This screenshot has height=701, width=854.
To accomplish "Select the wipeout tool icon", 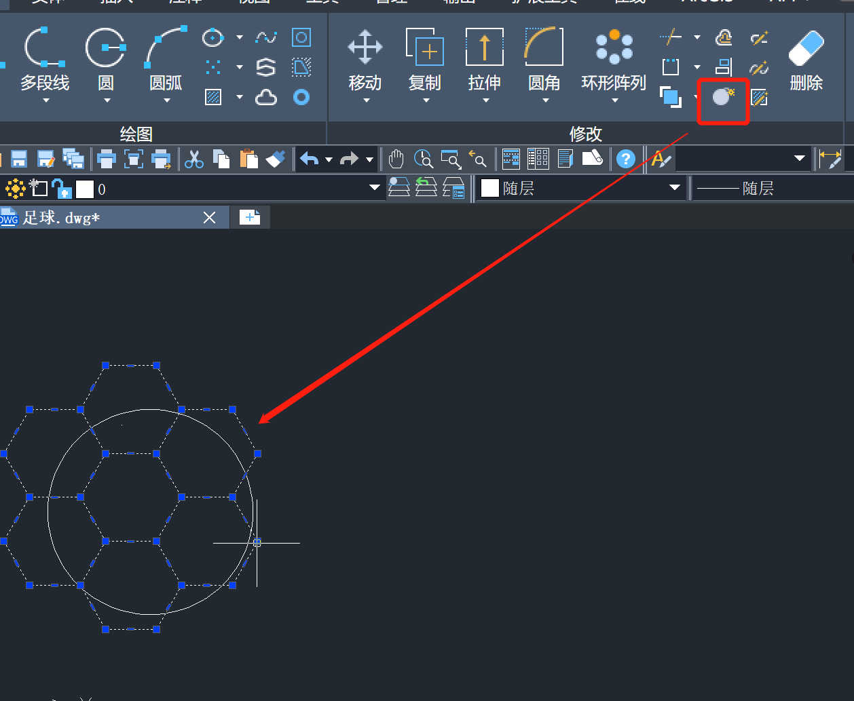I will tap(301, 67).
